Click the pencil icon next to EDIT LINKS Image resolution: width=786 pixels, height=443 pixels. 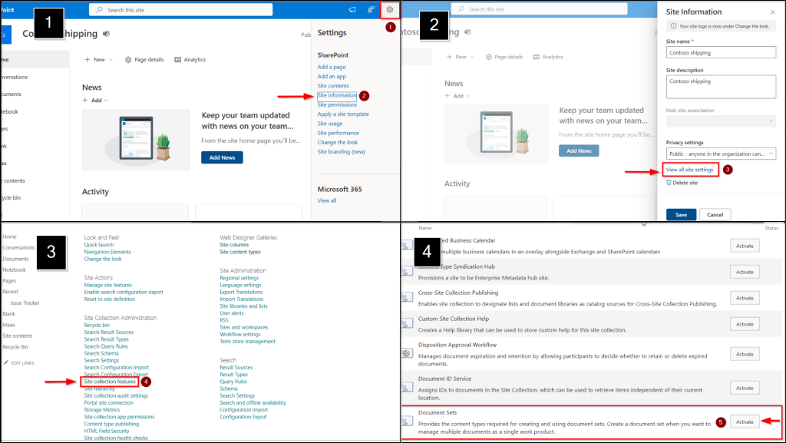(6, 362)
